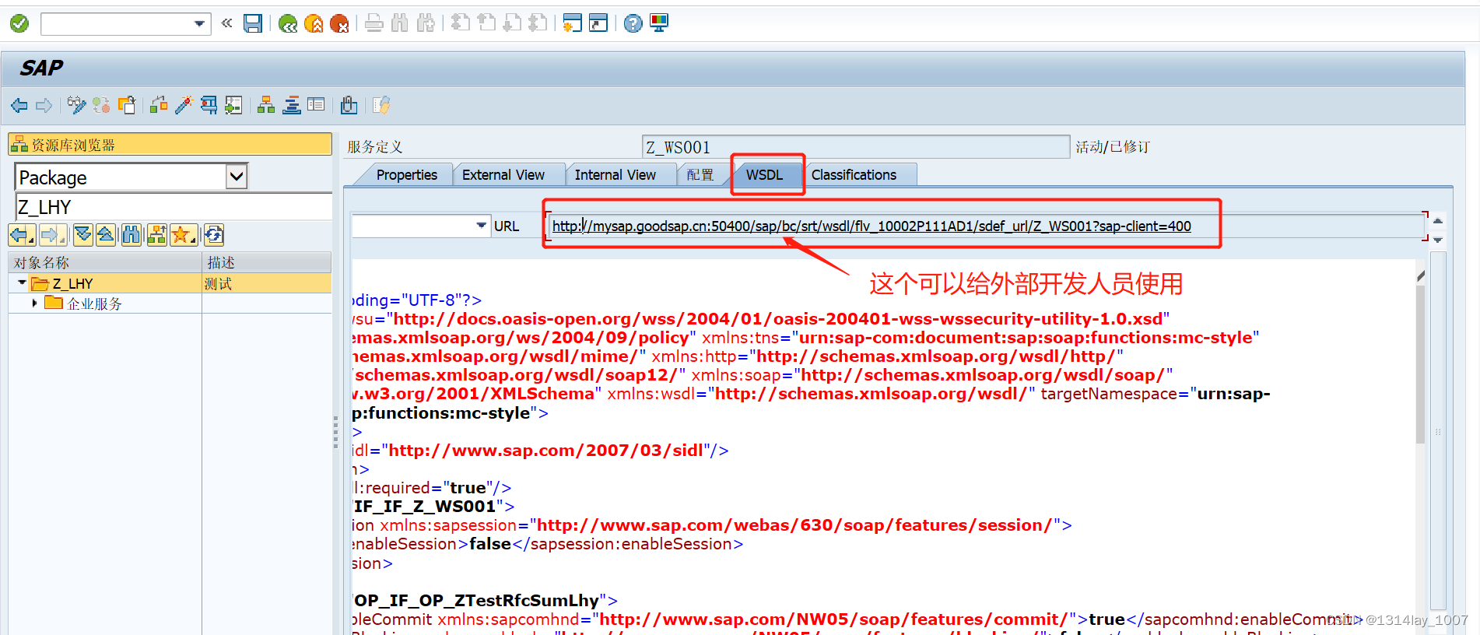Viewport: 1480px width, 635px height.
Task: Click the Activate magic wand icon
Action: (184, 105)
